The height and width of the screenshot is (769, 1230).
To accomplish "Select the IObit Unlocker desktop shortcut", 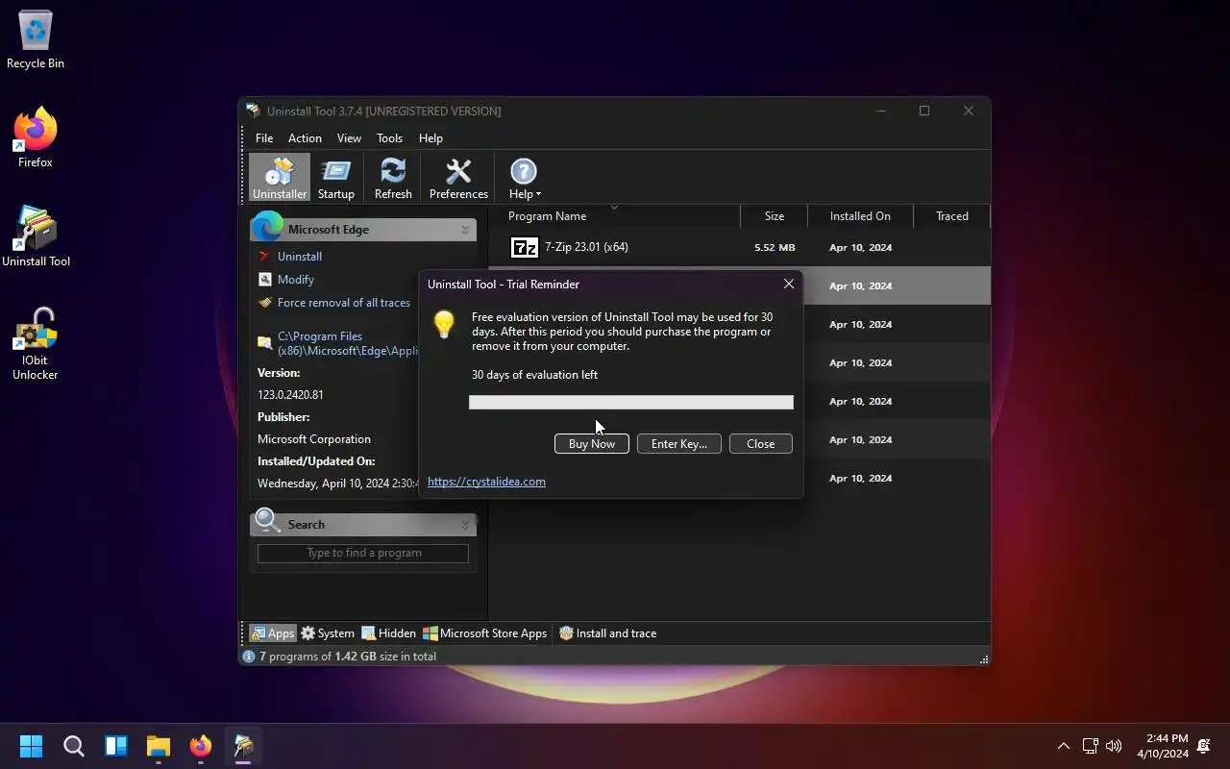I will (x=36, y=343).
